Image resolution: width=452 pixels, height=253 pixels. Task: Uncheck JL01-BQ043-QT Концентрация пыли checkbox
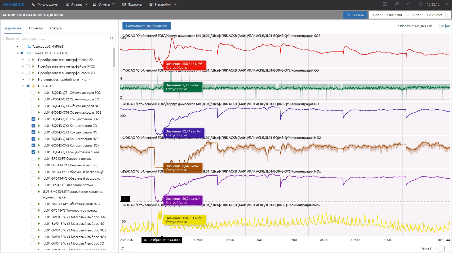[33, 152]
